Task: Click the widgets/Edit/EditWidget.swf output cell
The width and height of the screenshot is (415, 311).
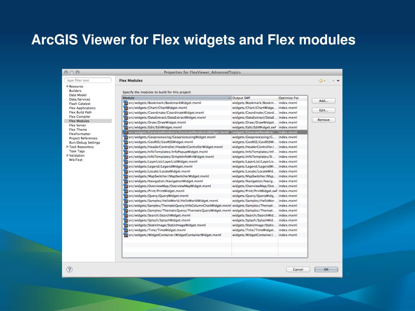Action: tap(254, 127)
